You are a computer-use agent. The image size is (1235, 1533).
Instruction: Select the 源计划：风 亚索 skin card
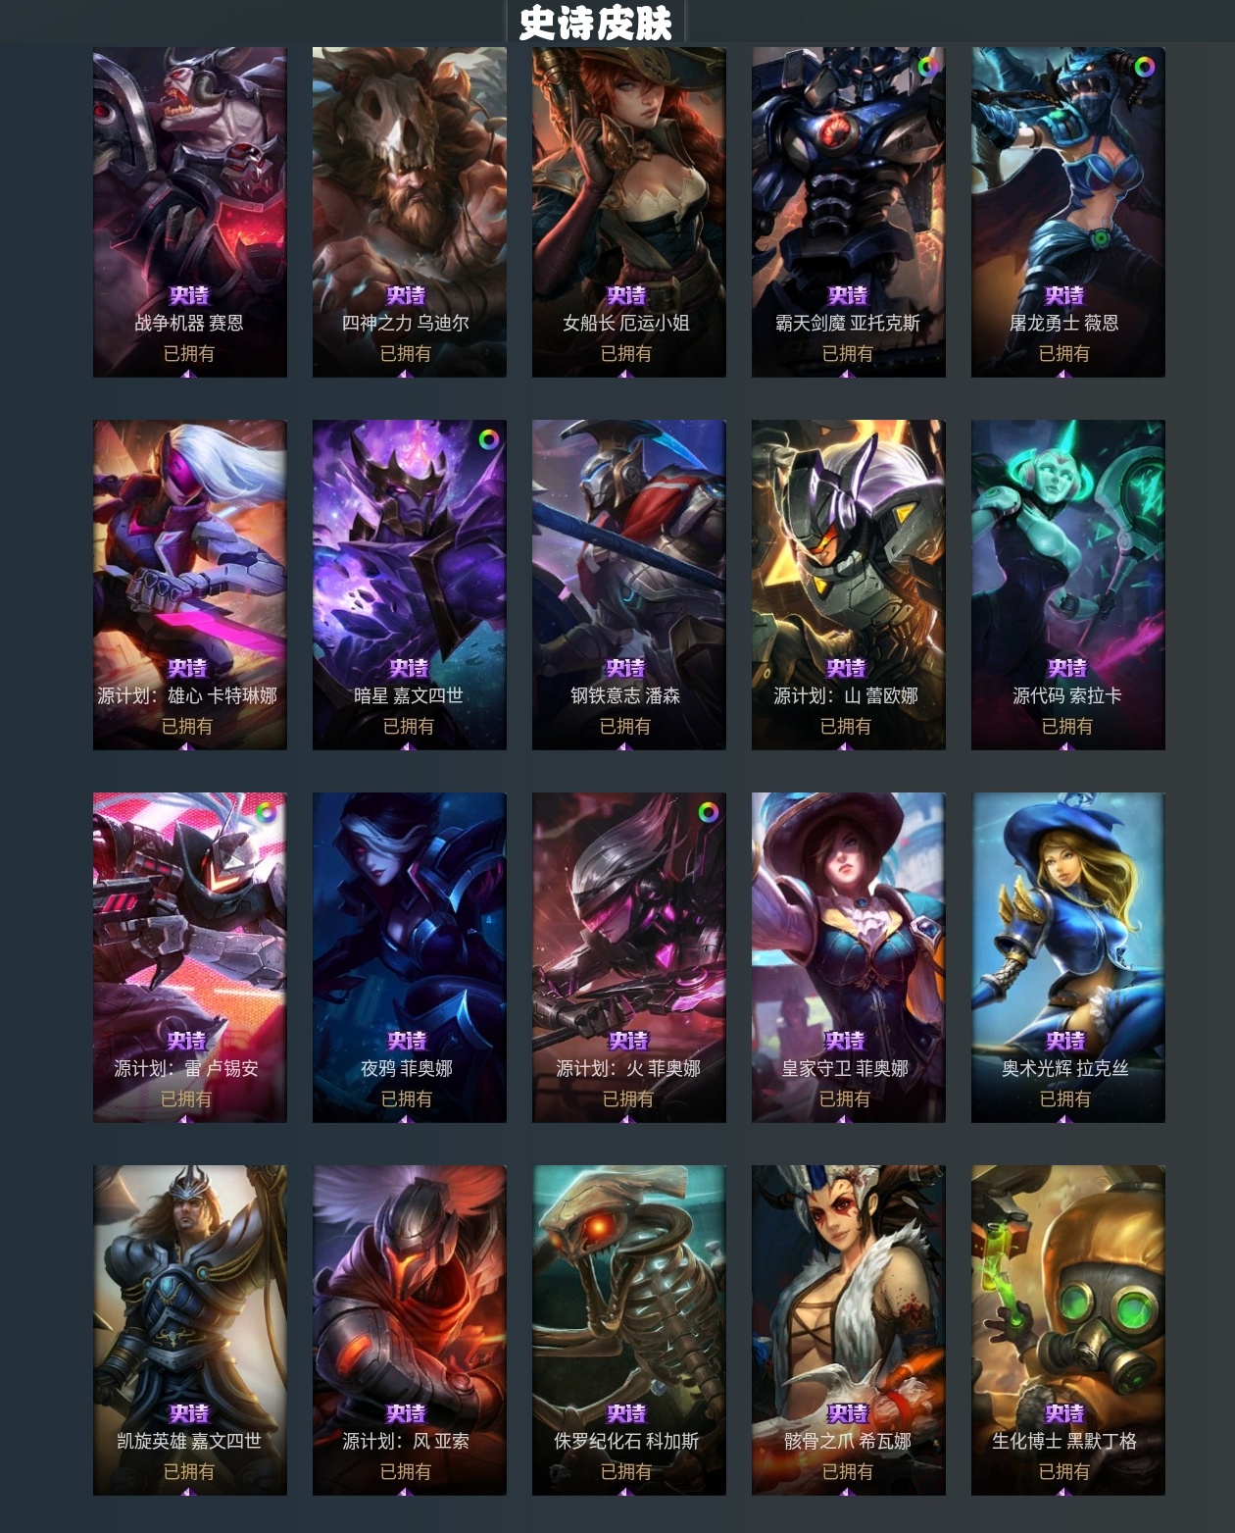click(410, 1330)
